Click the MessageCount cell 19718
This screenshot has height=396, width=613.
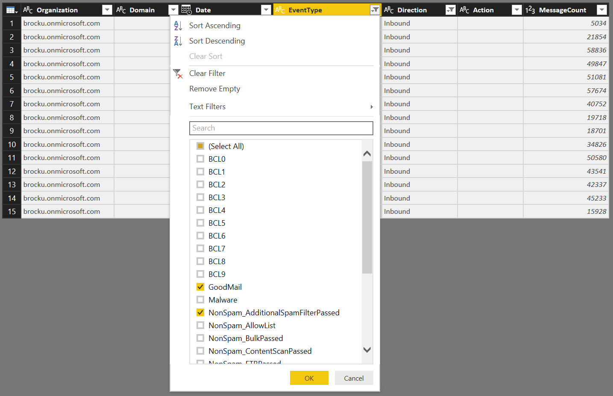(x=566, y=117)
